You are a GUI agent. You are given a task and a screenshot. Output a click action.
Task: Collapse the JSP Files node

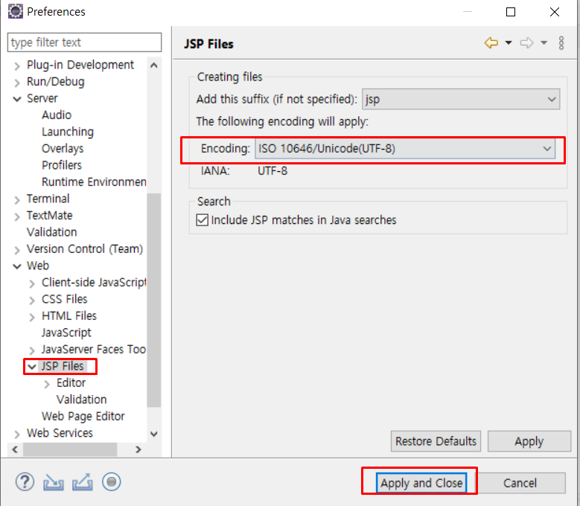click(x=32, y=367)
